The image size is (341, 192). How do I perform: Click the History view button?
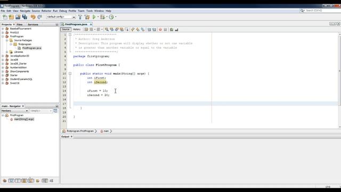point(77,29)
